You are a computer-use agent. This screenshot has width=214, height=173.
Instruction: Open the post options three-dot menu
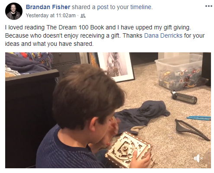(x=208, y=6)
